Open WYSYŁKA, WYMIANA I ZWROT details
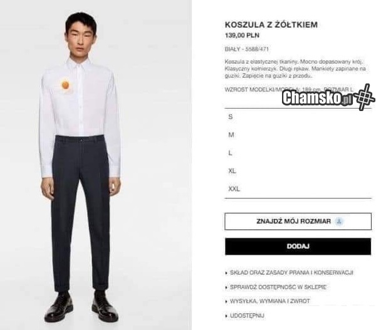This screenshot has width=376, height=330. click(269, 301)
